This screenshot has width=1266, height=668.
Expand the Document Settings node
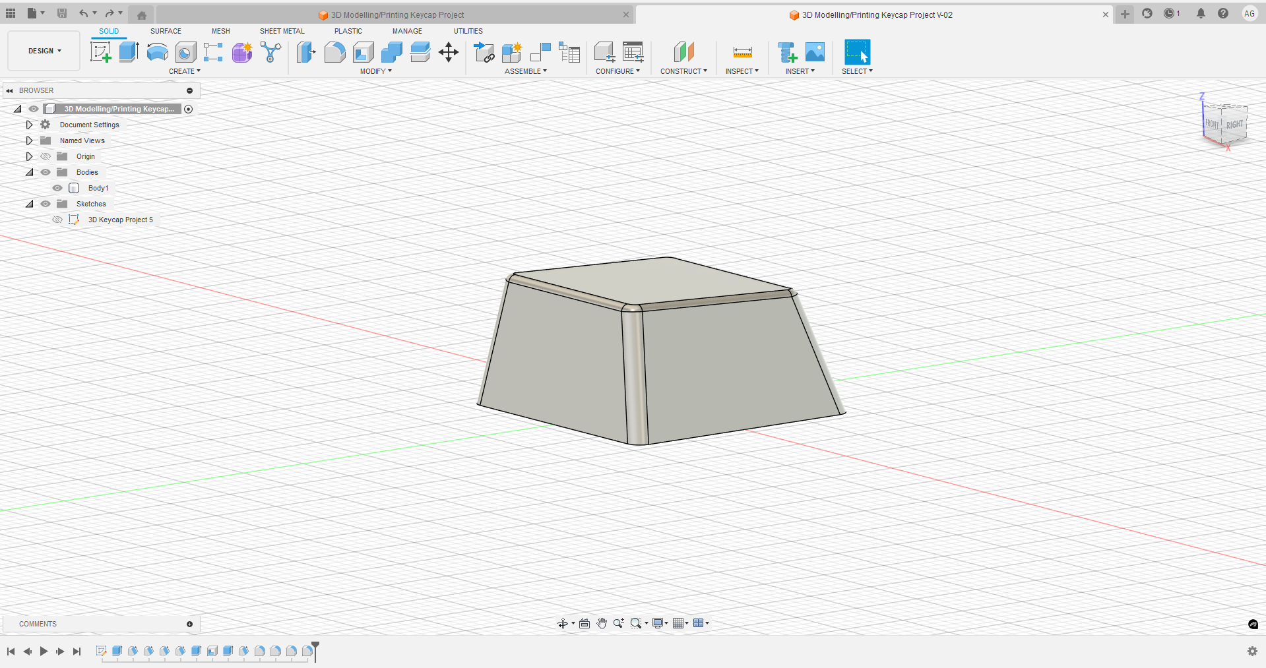point(29,125)
